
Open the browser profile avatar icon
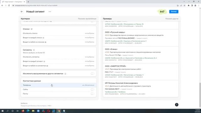pos(195,6)
